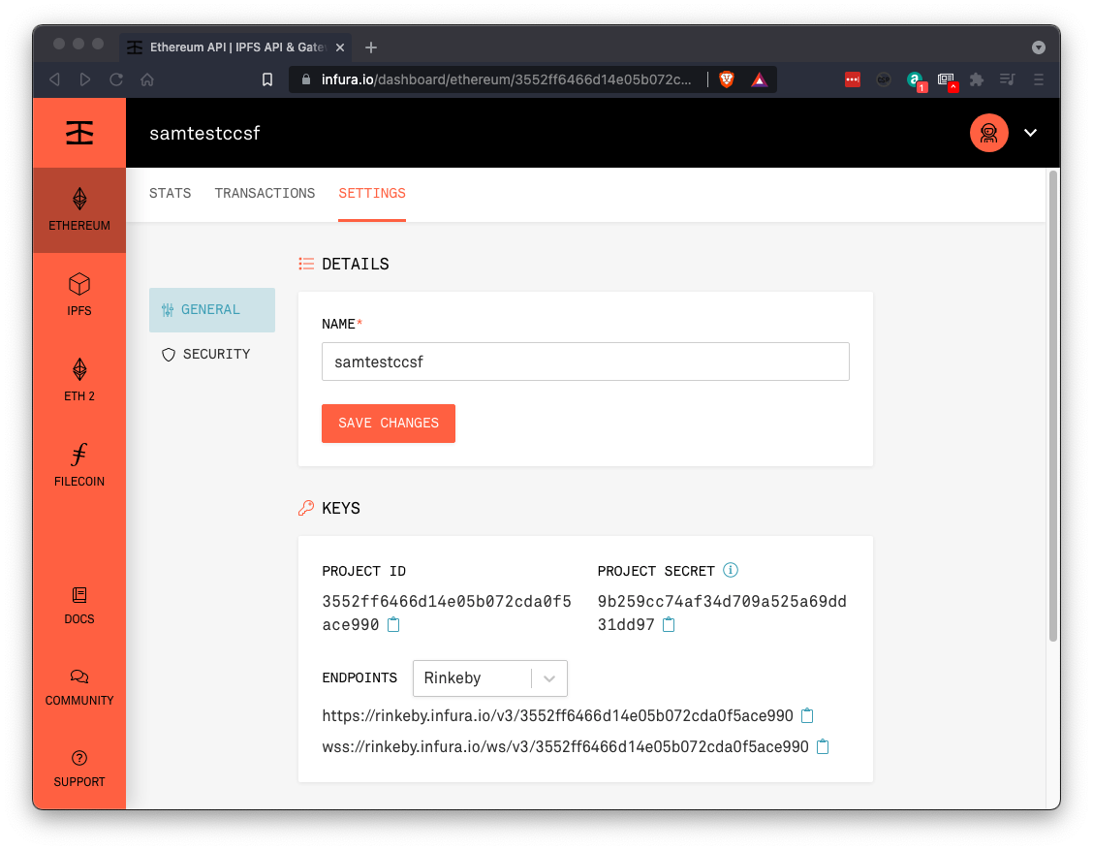Go forward in browser history

[x=85, y=79]
